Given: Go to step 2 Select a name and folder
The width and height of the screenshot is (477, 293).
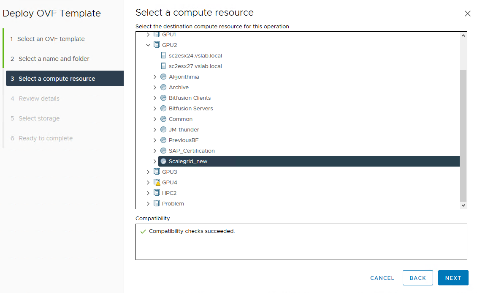Looking at the screenshot, I should (54, 59).
